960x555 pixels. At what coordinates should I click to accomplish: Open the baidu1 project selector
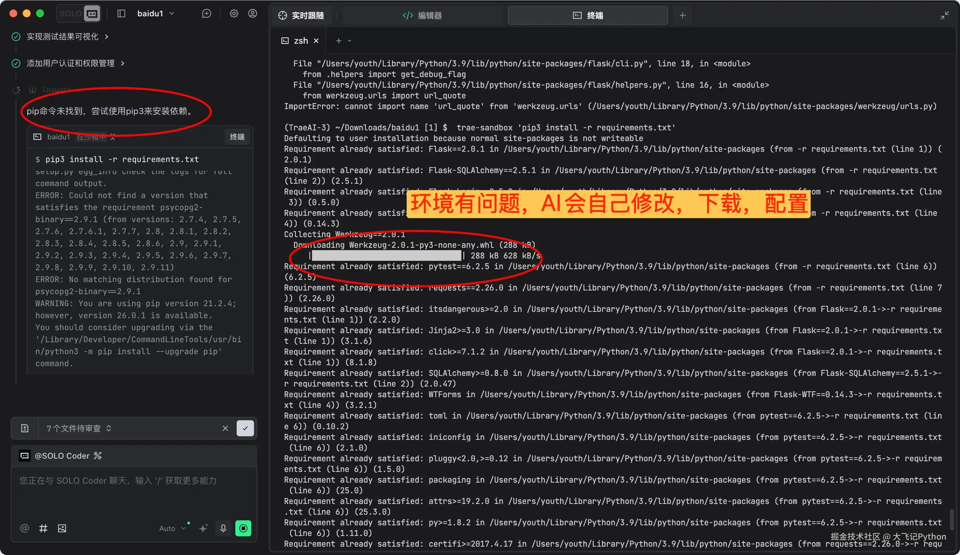(155, 14)
